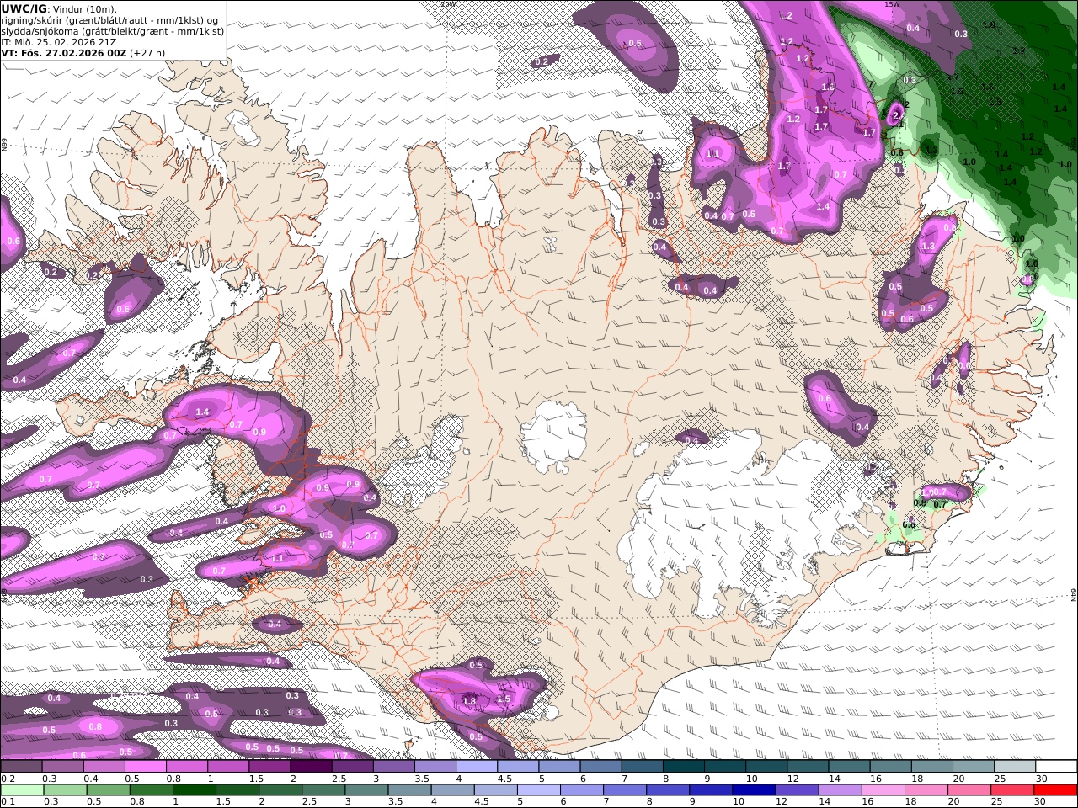1078x808 pixels.
Task: Pick the dark blue rain swatch between 10 and 12
Action: [x=755, y=790]
